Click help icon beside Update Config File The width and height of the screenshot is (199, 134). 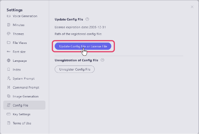87,19
